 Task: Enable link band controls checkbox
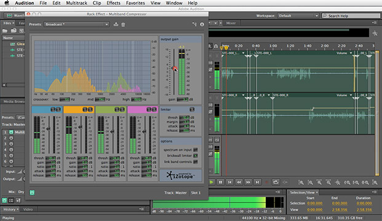click(x=196, y=161)
